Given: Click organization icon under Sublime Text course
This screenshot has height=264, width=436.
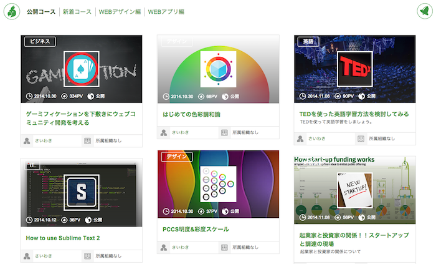Looking at the screenshot, I should (88, 256).
